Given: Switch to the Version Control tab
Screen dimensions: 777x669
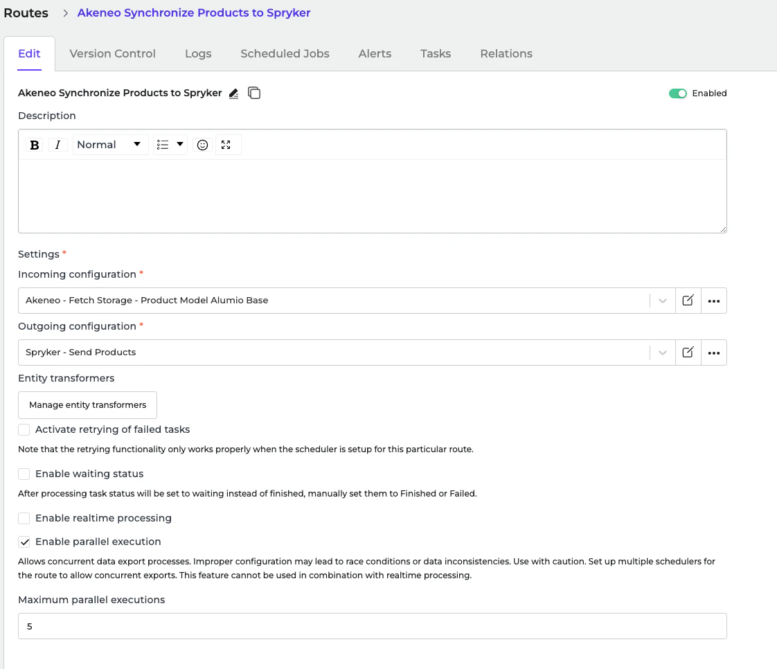Looking at the screenshot, I should pos(112,53).
